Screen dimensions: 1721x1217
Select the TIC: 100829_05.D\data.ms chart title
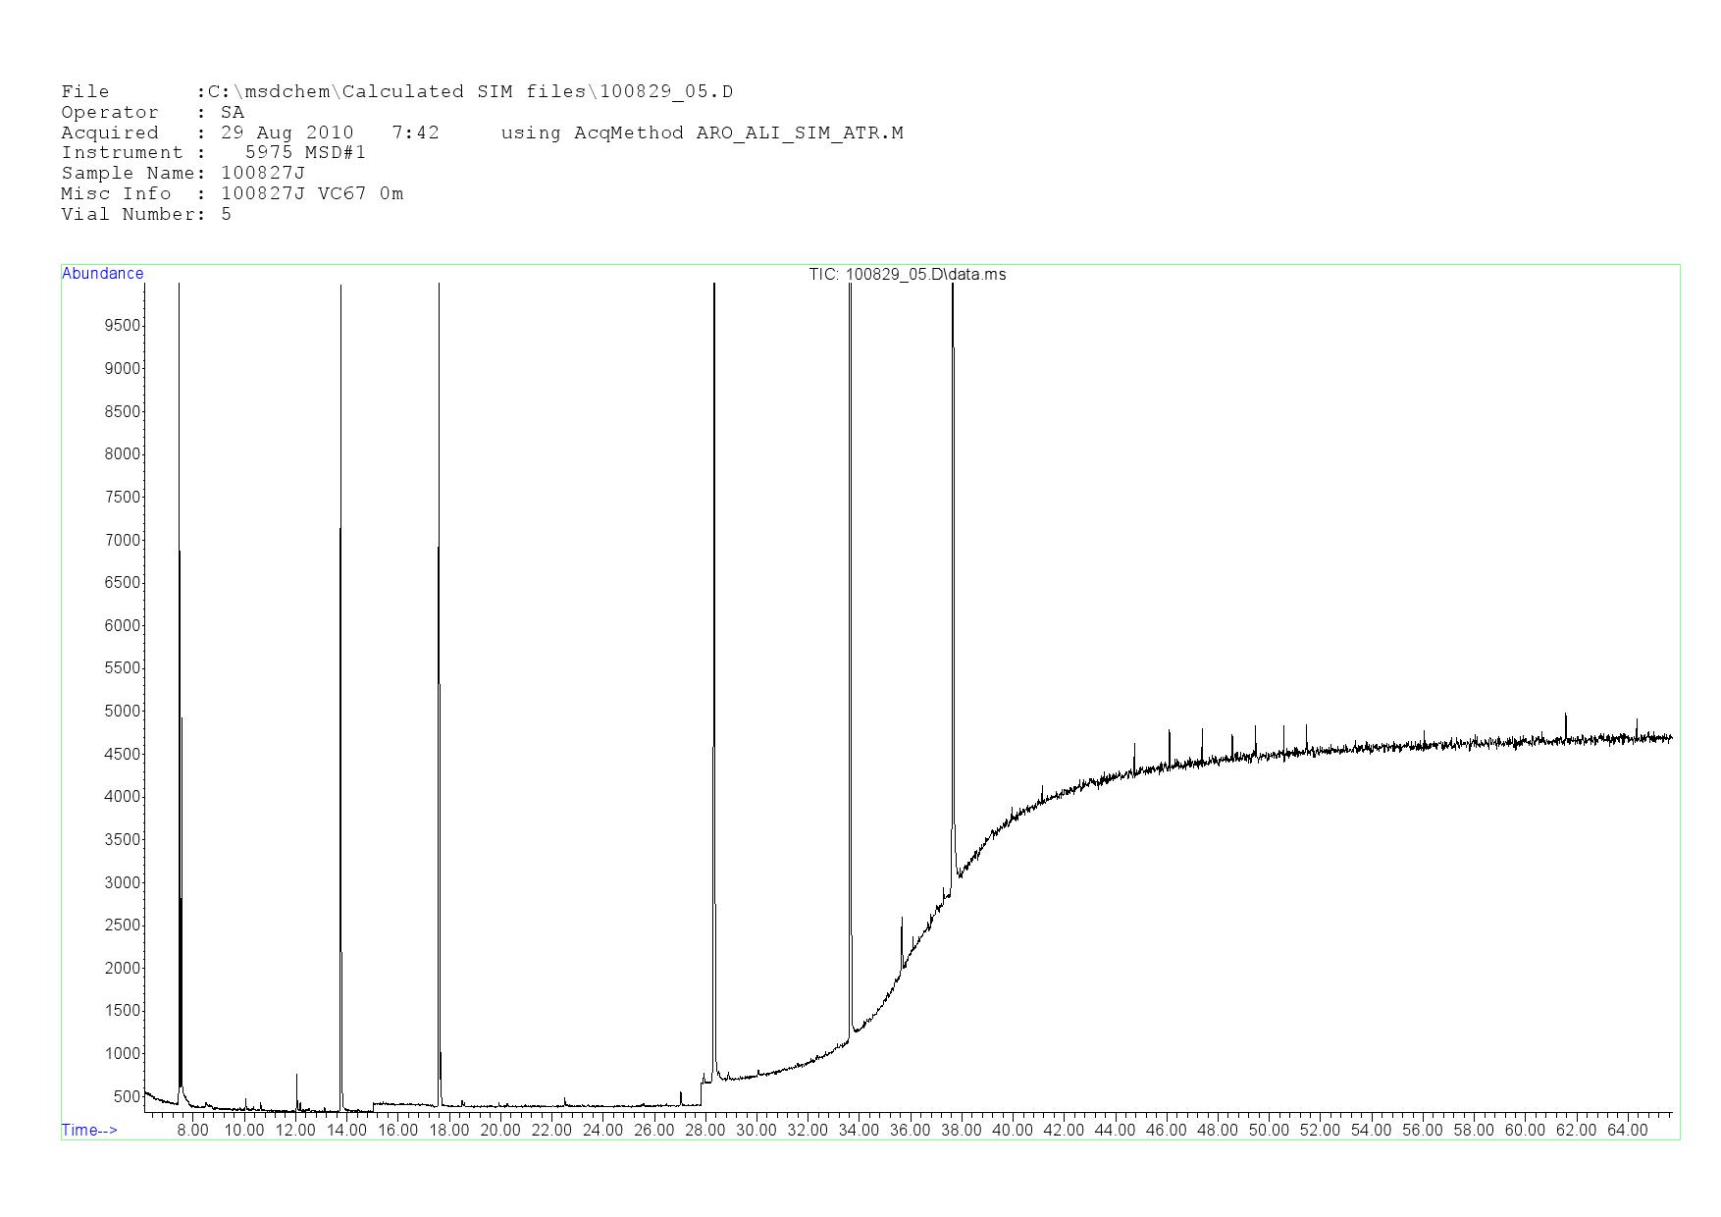(x=907, y=275)
